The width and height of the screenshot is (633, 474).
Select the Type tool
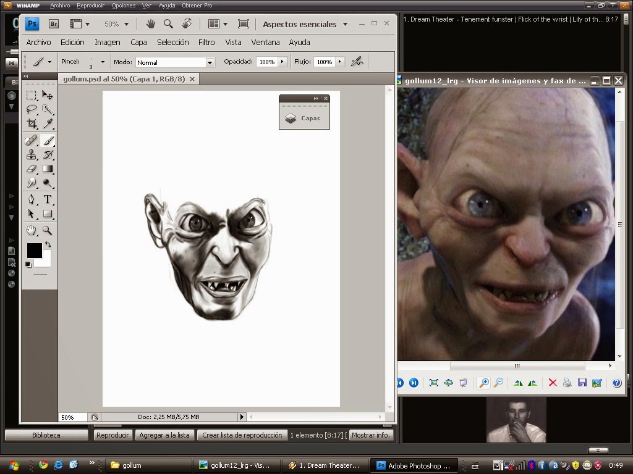click(48, 199)
